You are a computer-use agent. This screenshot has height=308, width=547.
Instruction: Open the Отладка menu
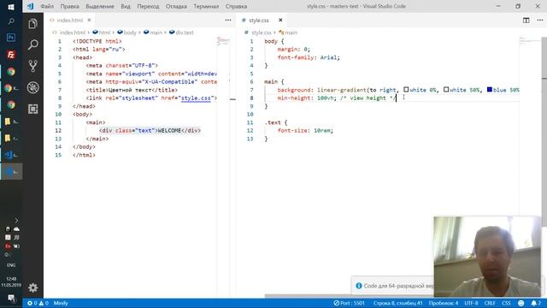[x=176, y=6]
